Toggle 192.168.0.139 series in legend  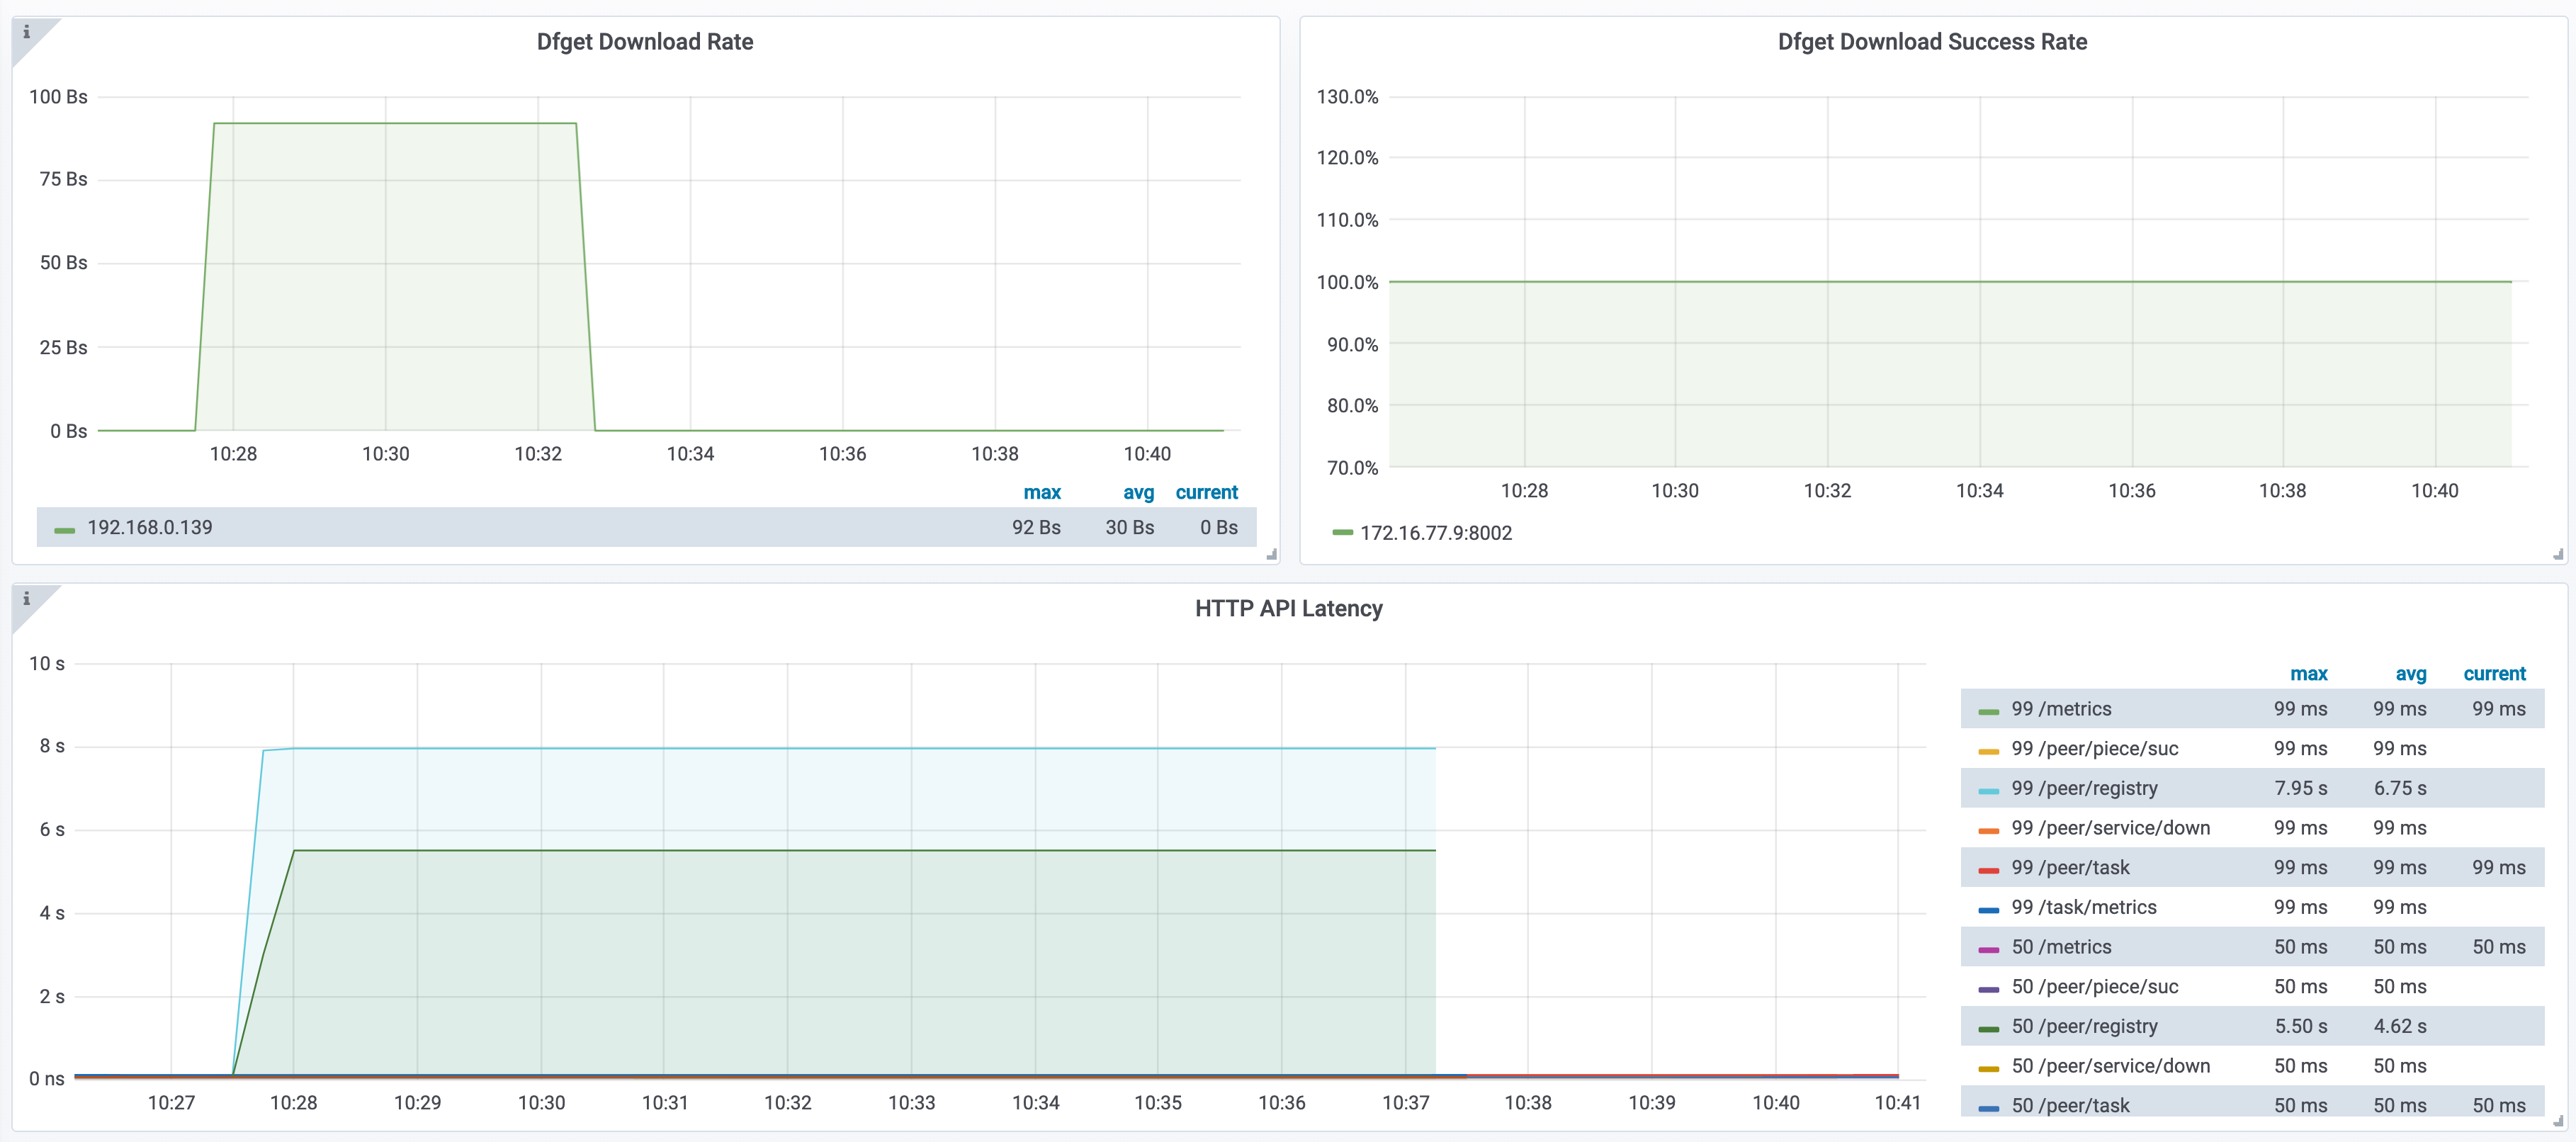point(150,527)
